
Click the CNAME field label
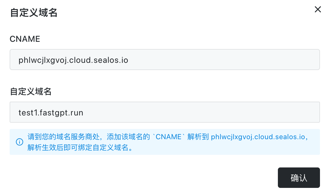[25, 39]
